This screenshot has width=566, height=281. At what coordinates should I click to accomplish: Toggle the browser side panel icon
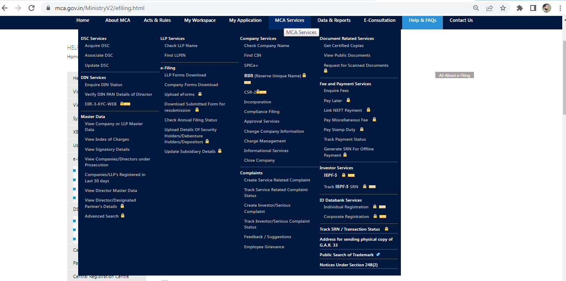[533, 8]
